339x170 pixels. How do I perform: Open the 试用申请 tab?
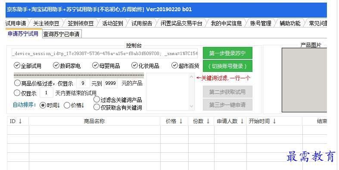click(16, 23)
